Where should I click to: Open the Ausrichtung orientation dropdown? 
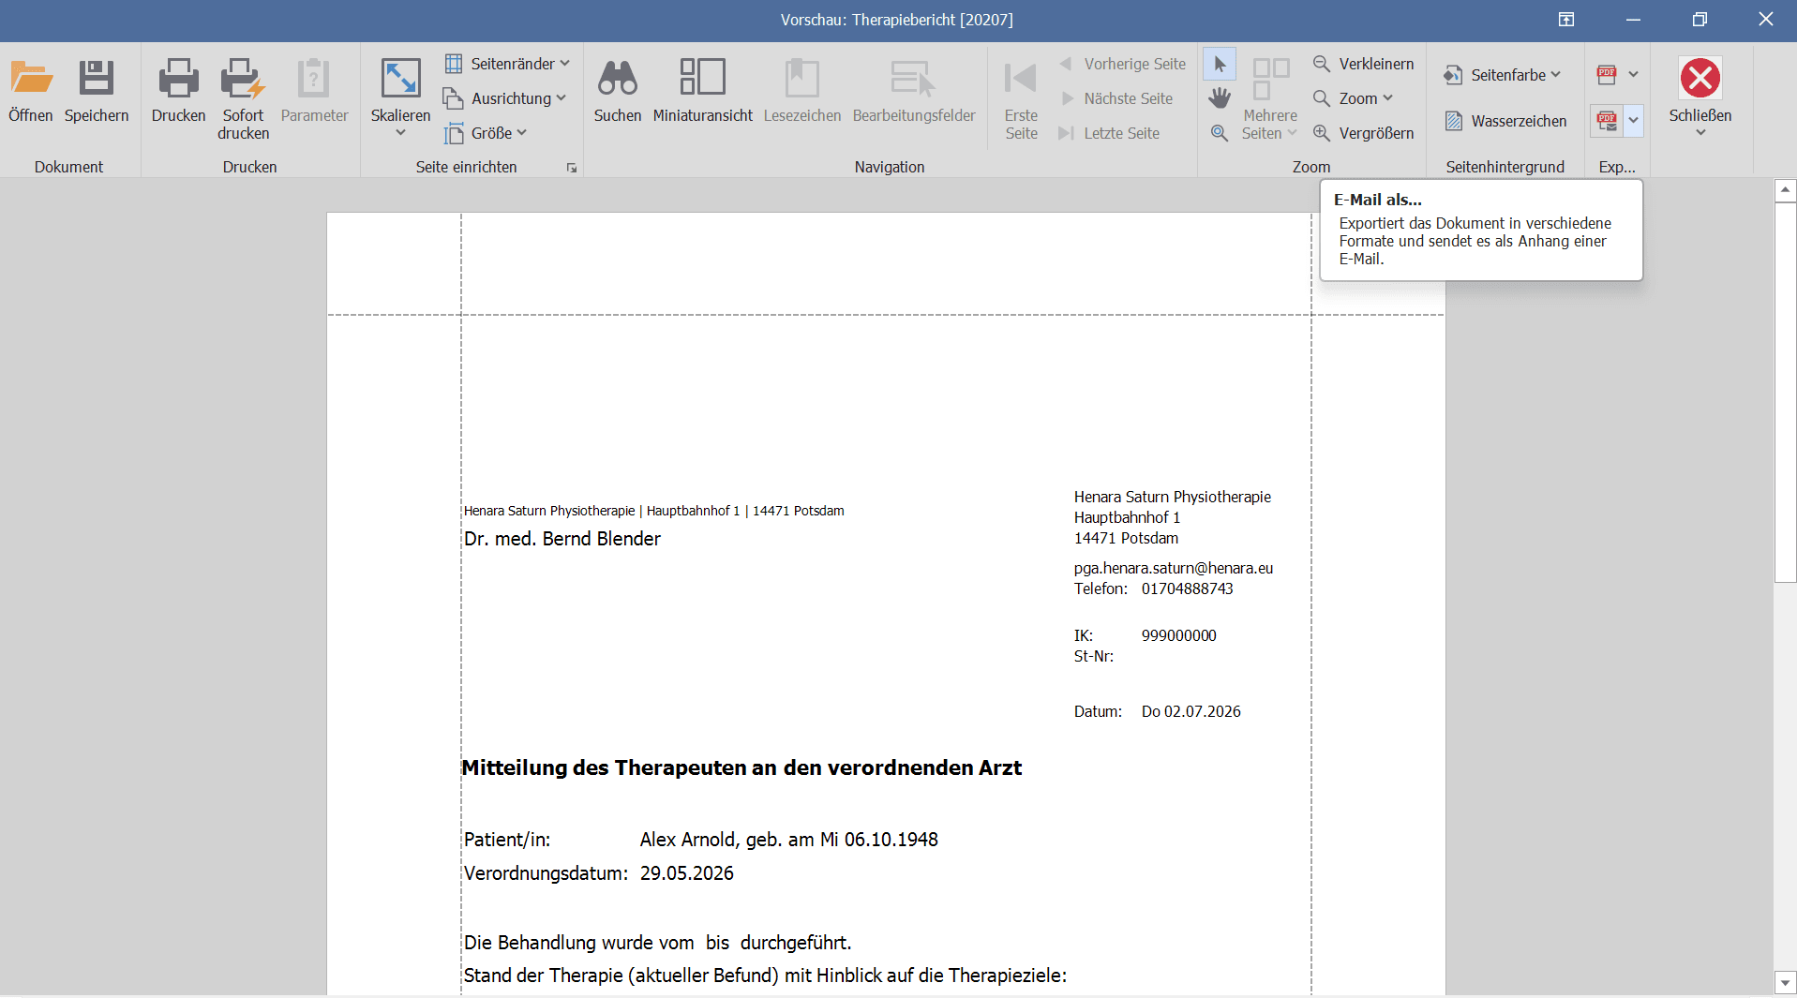click(505, 98)
